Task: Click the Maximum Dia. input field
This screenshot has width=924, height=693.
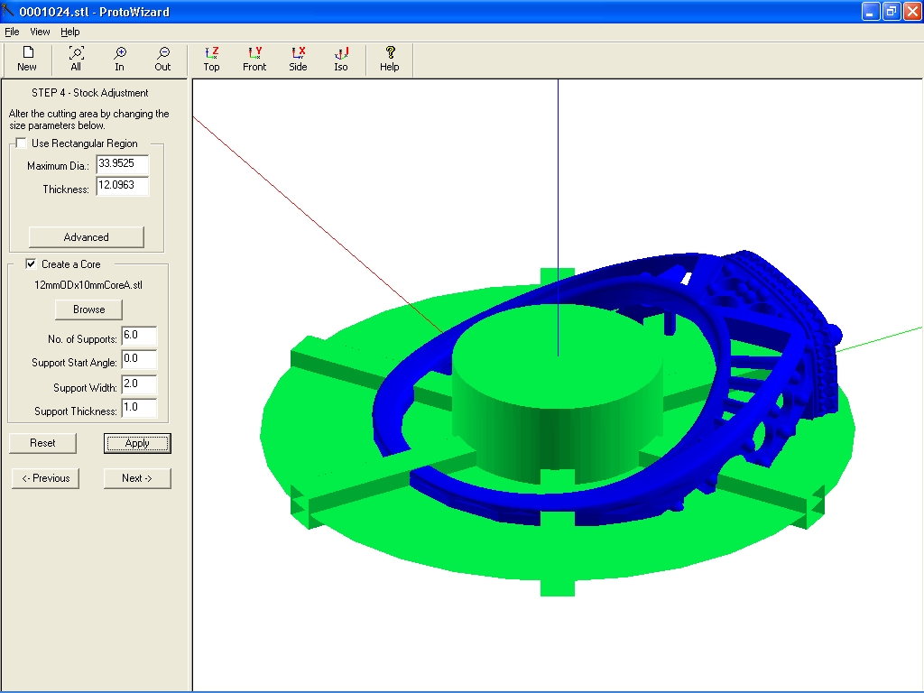Action: [x=123, y=164]
